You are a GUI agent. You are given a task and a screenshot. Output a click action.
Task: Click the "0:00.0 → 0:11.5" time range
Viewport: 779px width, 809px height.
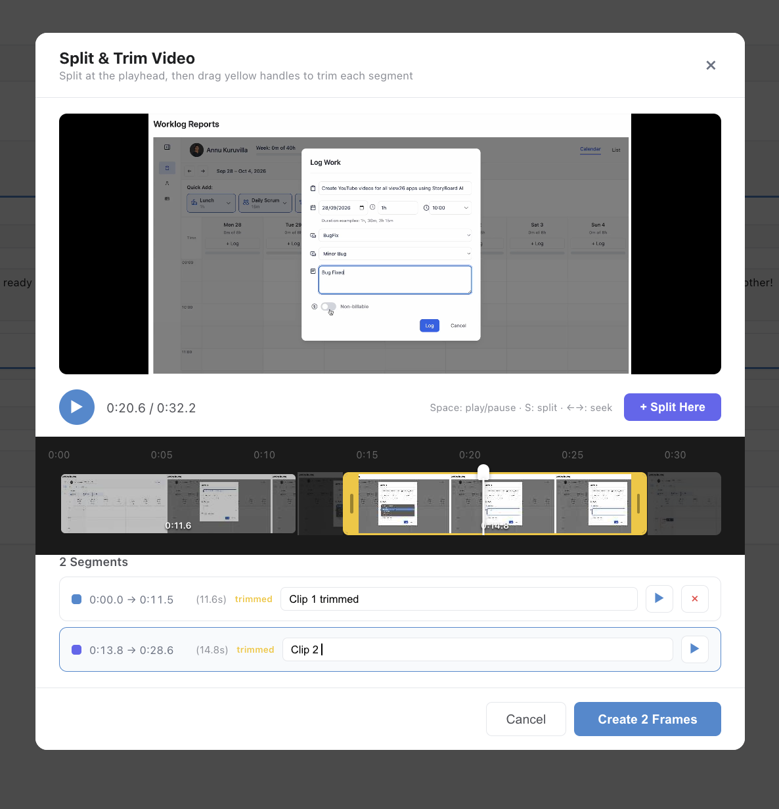tap(131, 600)
